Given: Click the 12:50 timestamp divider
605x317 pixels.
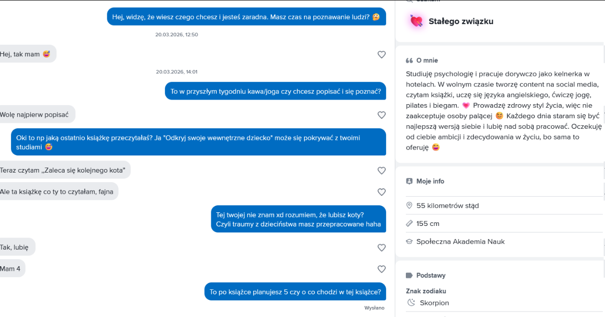Looking at the screenshot, I should pyautogui.click(x=176, y=35).
